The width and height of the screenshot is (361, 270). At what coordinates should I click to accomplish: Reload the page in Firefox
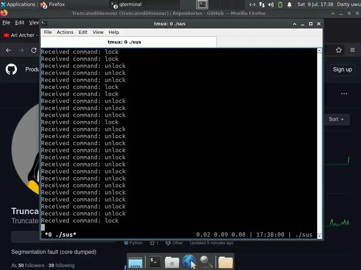pos(34,50)
